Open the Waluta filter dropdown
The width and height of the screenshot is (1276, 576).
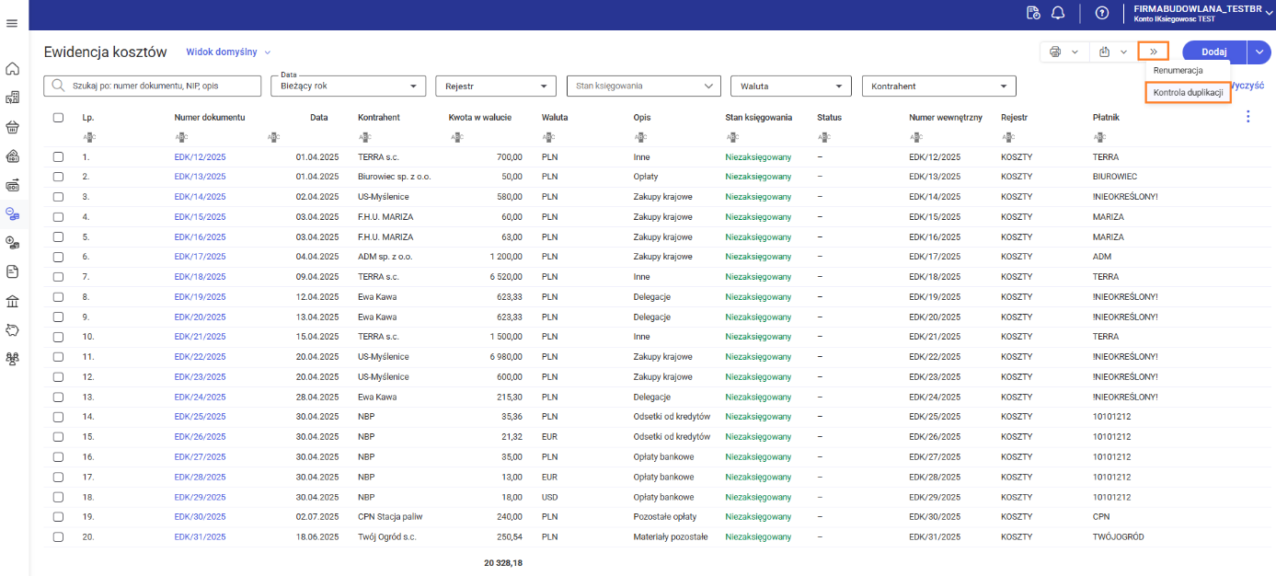click(x=791, y=86)
